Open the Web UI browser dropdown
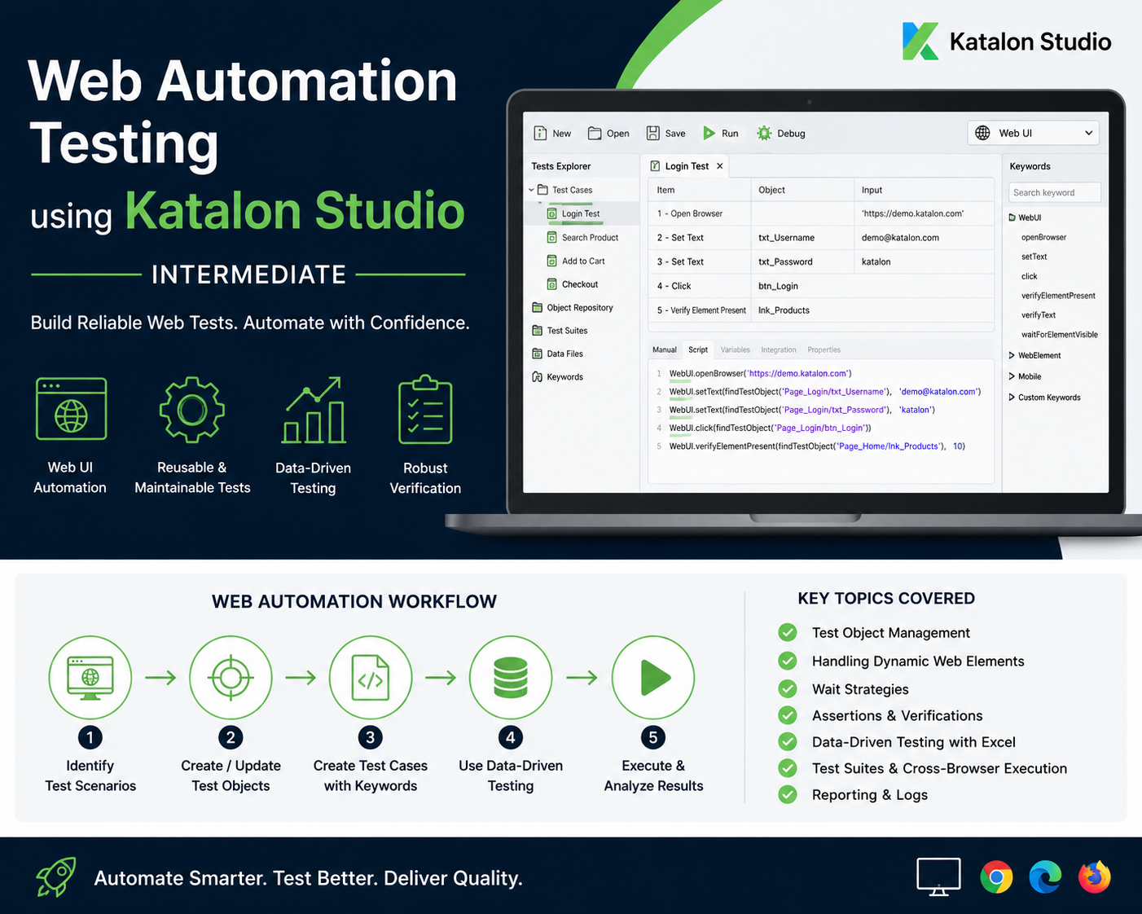The image size is (1142, 914). pyautogui.click(x=1033, y=133)
